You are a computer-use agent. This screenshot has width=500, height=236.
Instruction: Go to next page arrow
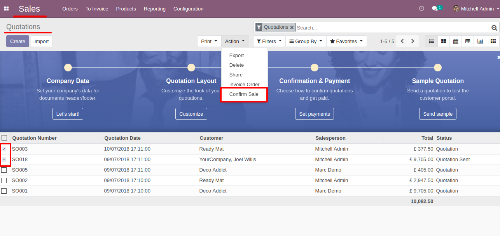pos(413,41)
